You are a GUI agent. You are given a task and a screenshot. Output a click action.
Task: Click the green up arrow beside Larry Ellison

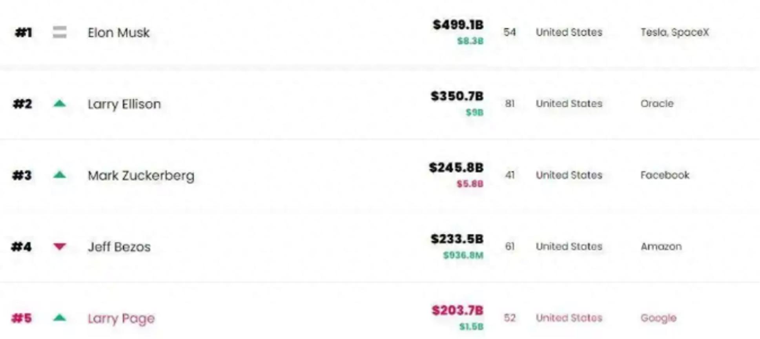coord(60,103)
